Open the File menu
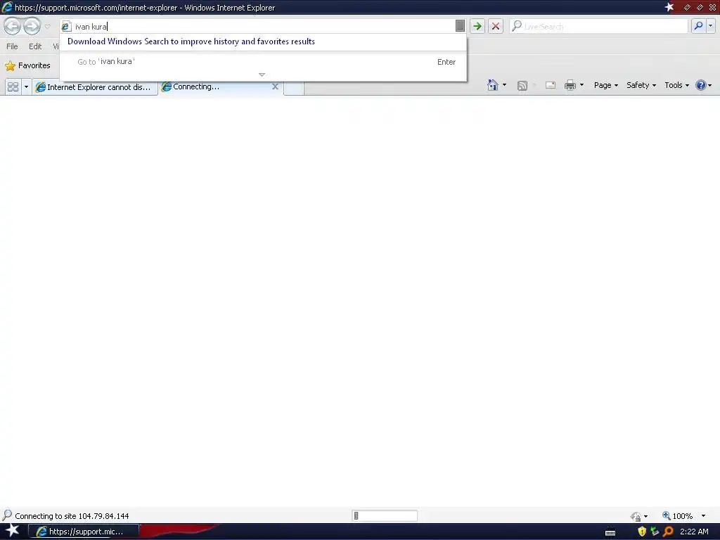 pos(12,46)
